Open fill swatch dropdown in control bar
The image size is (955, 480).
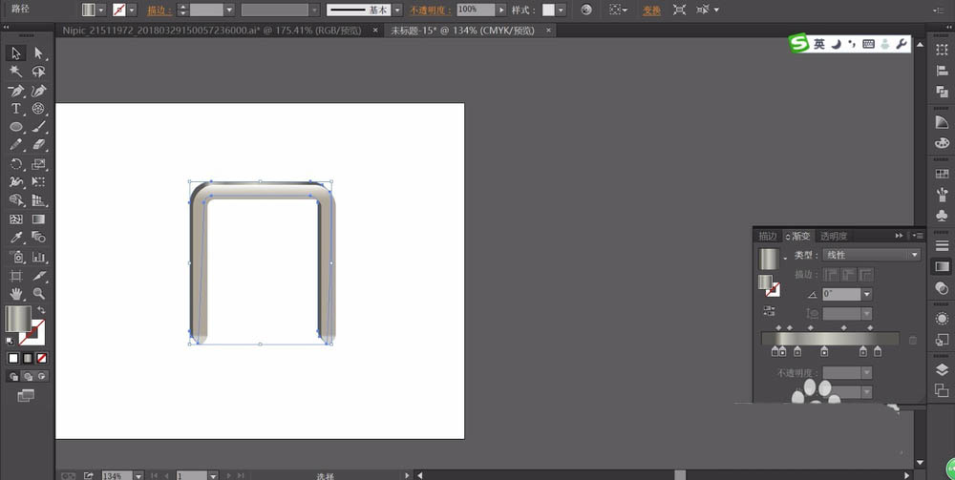101,10
